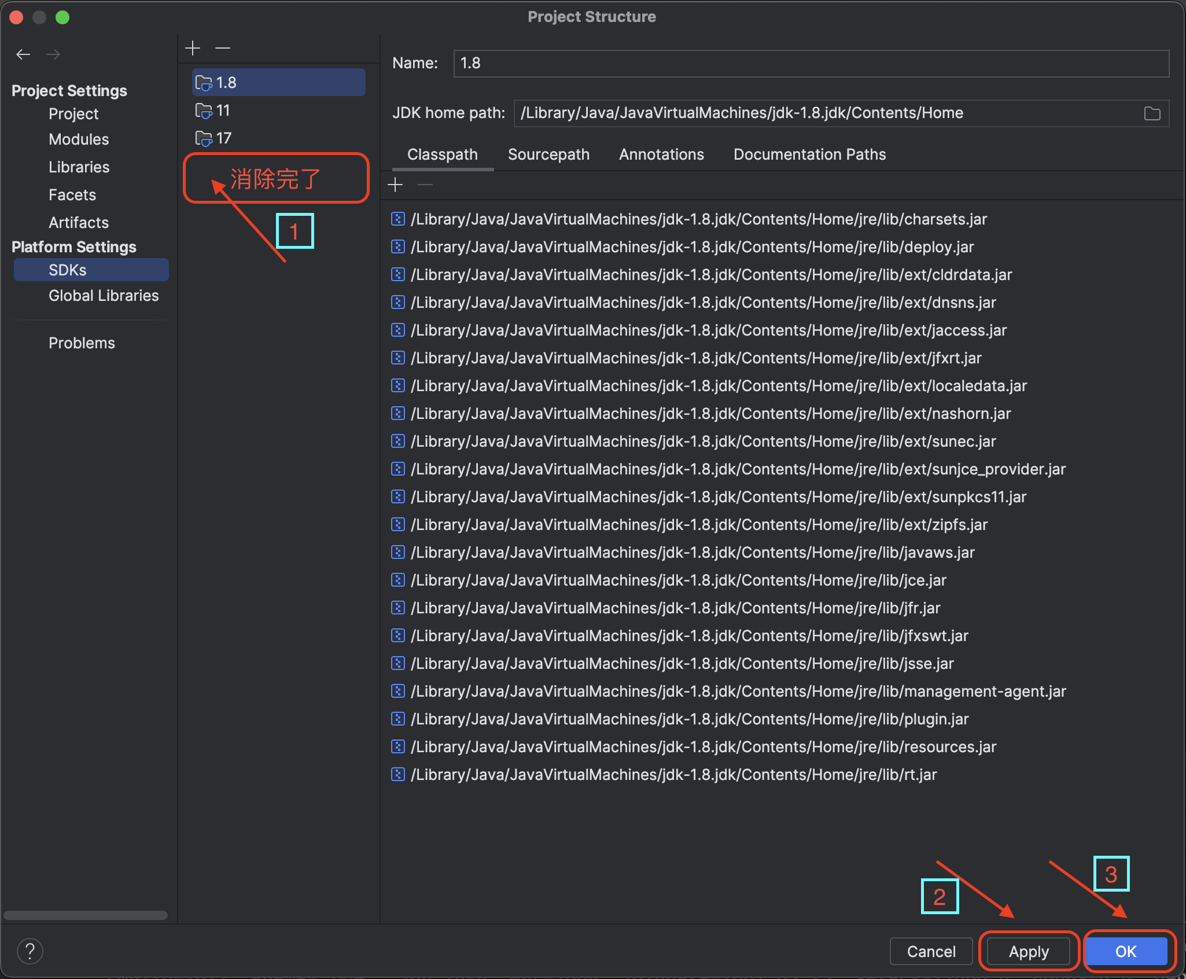Click the back navigation arrow

(x=23, y=54)
